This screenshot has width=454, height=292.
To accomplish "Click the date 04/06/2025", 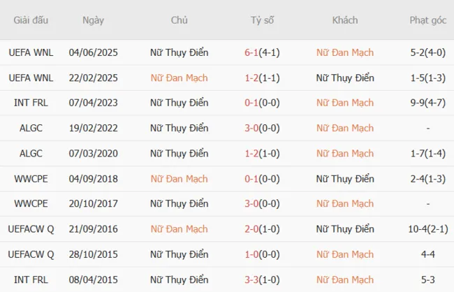I will tap(93, 52).
